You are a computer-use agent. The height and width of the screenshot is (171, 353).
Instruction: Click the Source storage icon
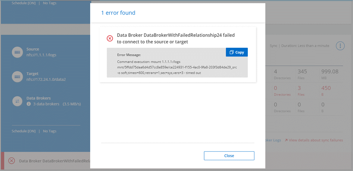[x=17, y=52]
